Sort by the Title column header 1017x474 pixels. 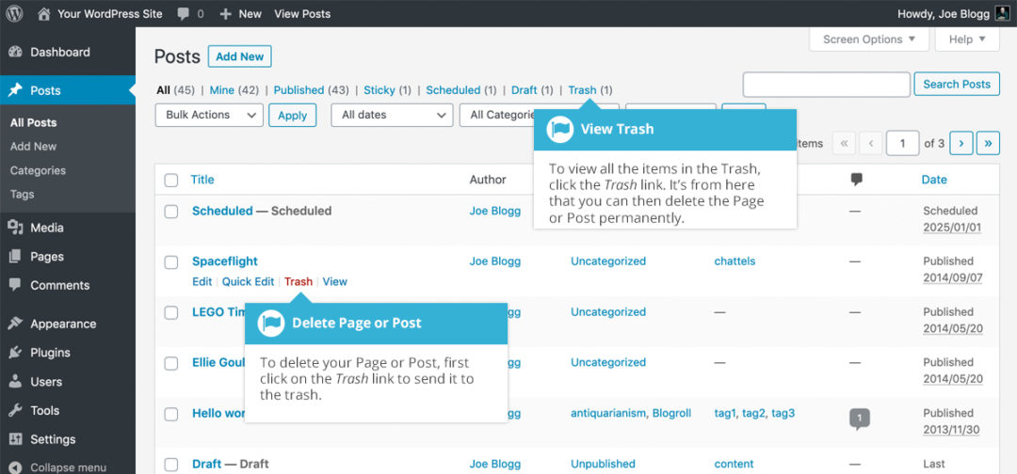point(202,180)
